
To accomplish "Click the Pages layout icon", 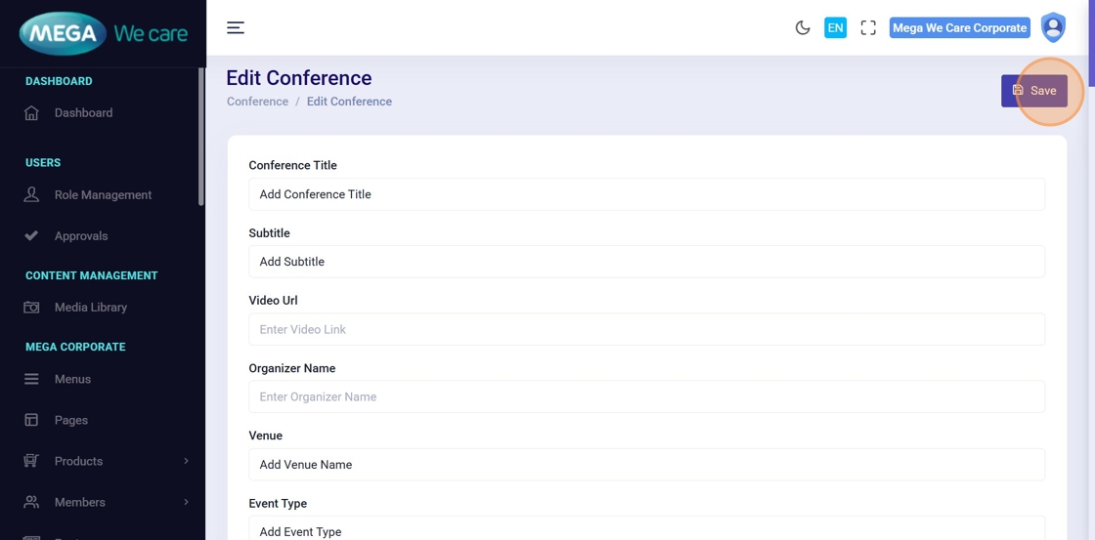I will pos(31,420).
